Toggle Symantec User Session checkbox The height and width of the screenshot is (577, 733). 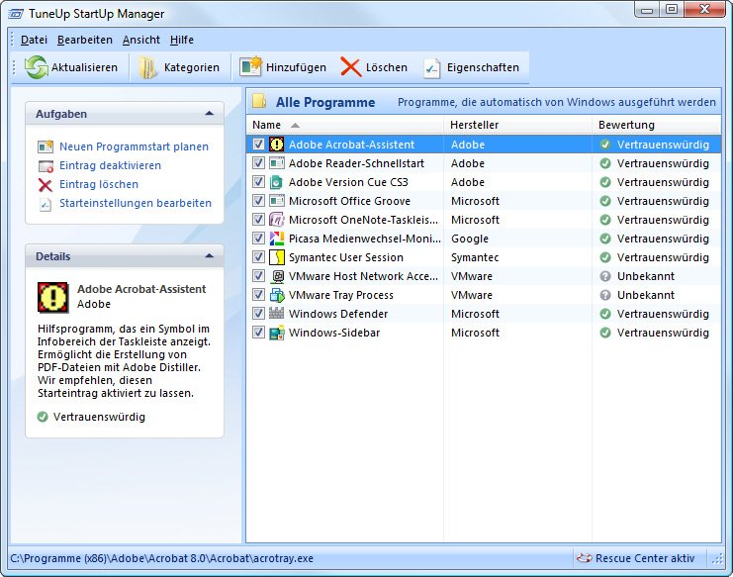[x=258, y=256]
